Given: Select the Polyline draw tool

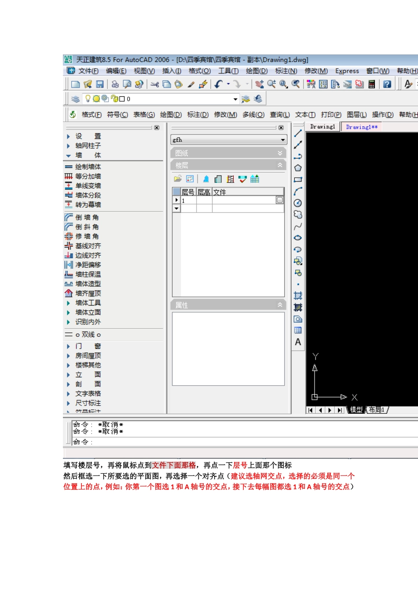Looking at the screenshot, I should pyautogui.click(x=298, y=156).
